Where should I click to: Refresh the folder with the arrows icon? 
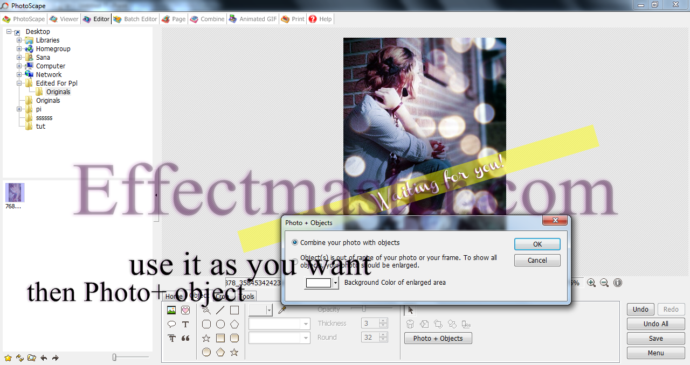[x=20, y=357]
